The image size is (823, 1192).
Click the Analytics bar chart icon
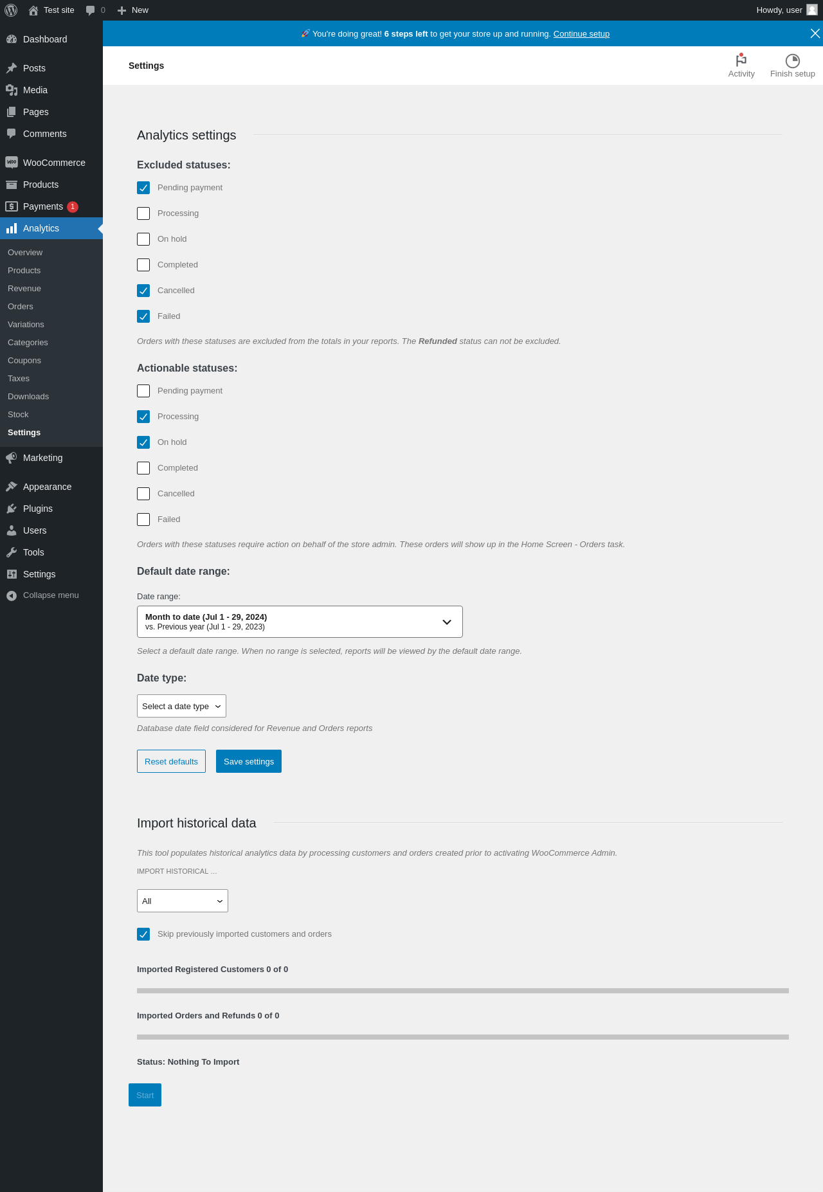[x=12, y=228]
